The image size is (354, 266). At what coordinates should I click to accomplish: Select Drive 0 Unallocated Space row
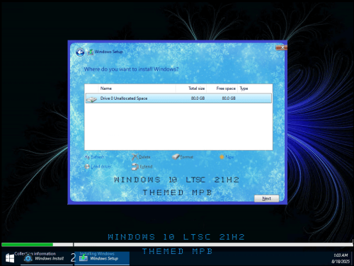tap(178, 98)
